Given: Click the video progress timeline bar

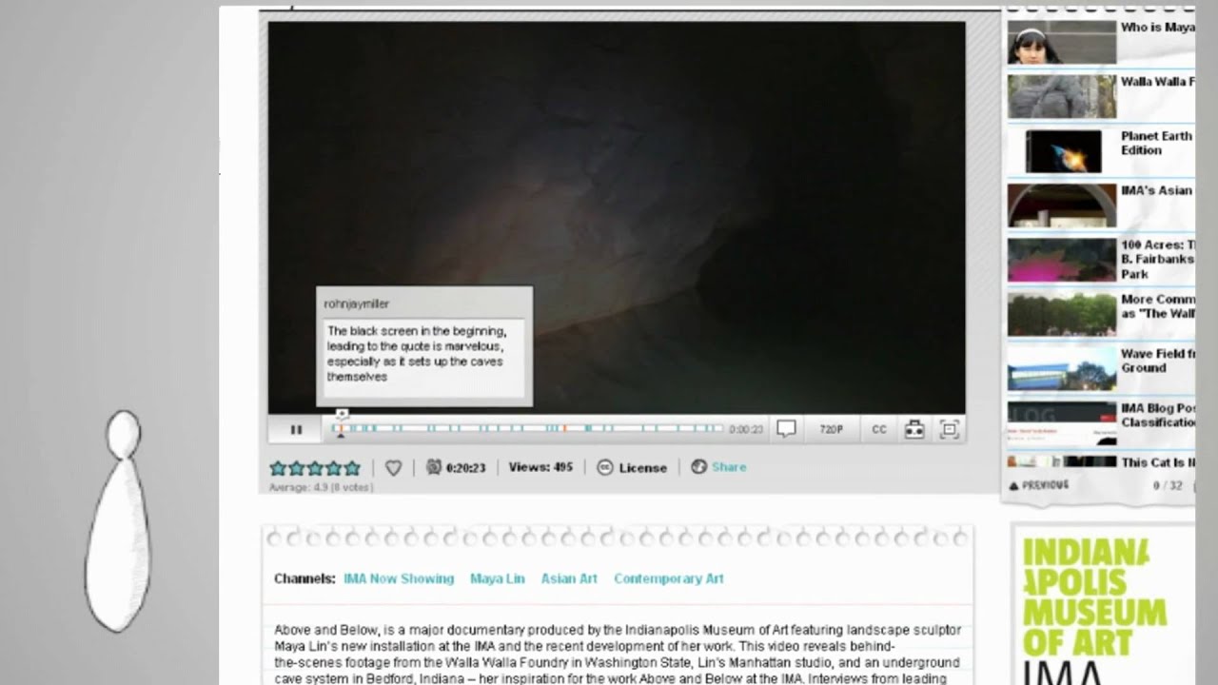Looking at the screenshot, I should click(528, 429).
